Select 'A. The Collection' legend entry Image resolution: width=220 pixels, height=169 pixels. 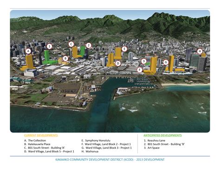tap(35, 140)
